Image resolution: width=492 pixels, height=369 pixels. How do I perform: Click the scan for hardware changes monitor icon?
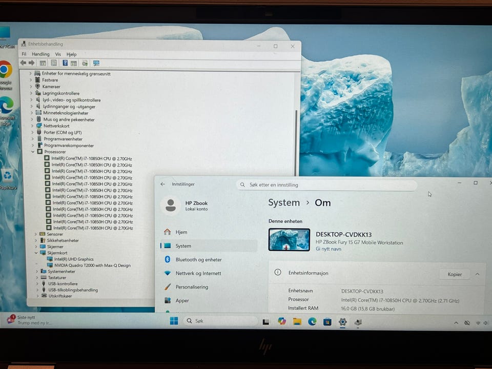96,63
